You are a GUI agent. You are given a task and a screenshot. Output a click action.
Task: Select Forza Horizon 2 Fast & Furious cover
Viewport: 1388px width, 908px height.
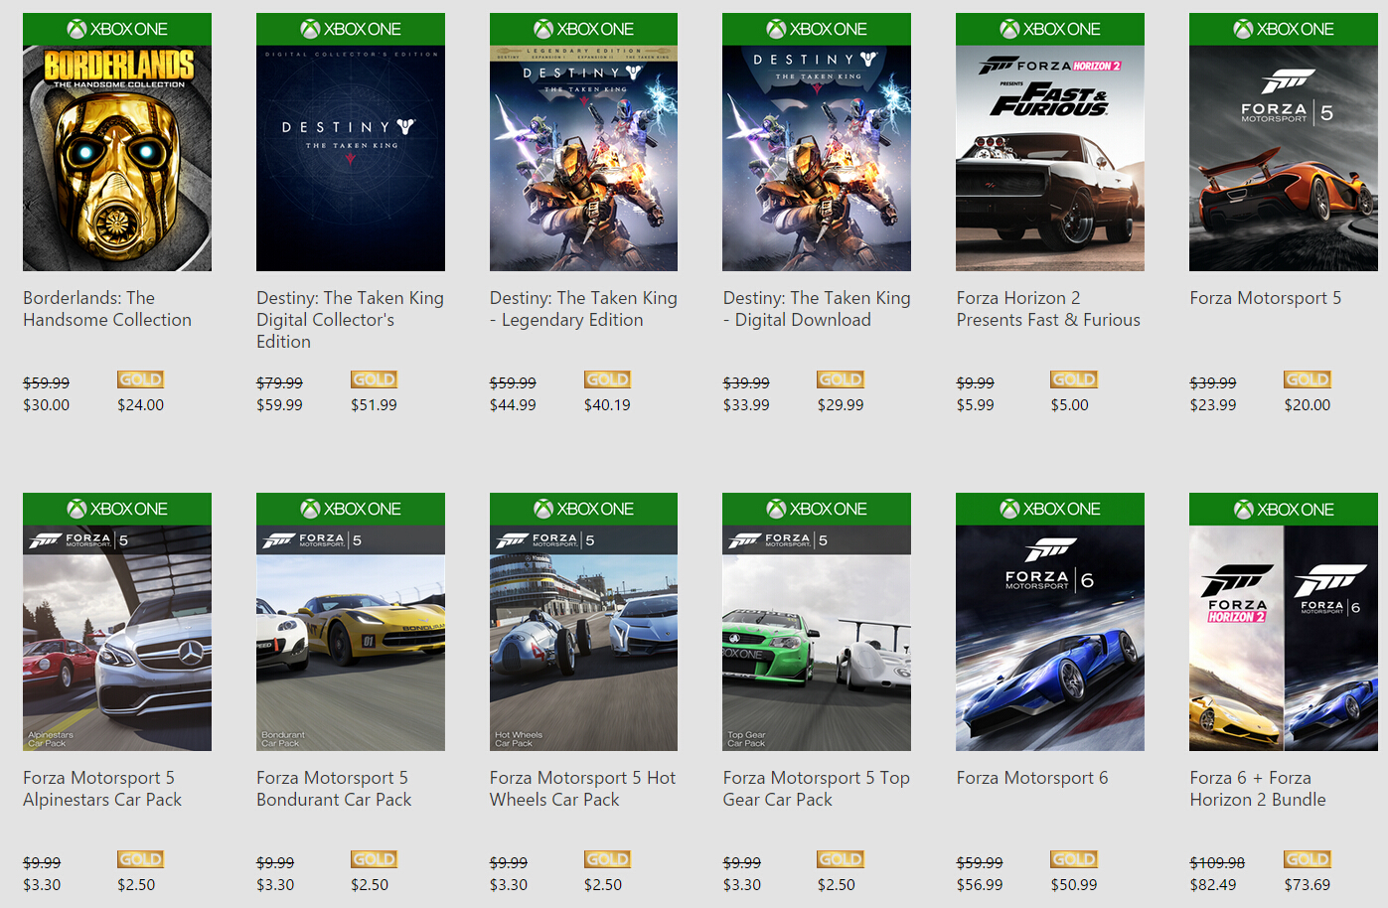click(1049, 159)
